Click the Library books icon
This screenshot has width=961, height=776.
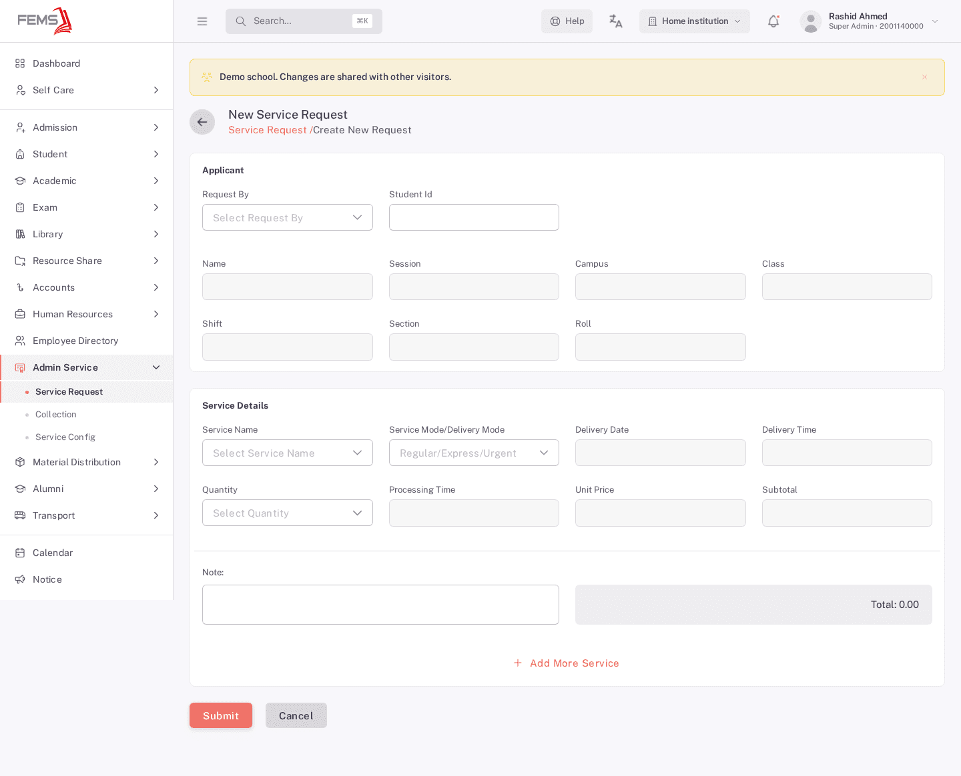tap(20, 234)
